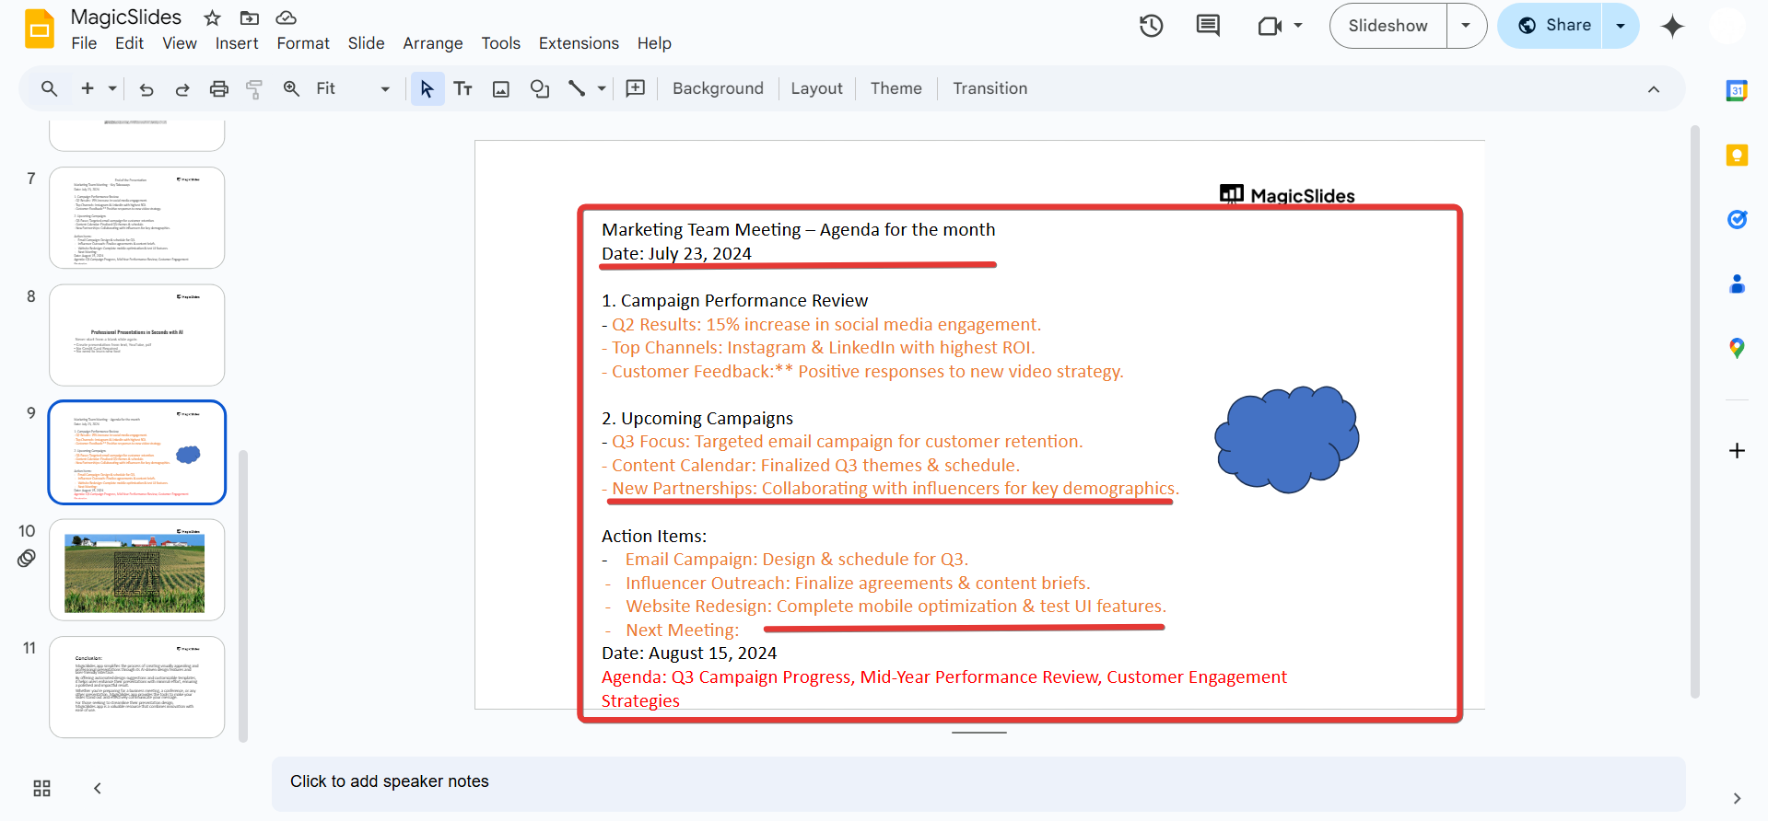The image size is (1768, 821).
Task: Select slide 10 corn field thumbnail
Action: point(137,570)
